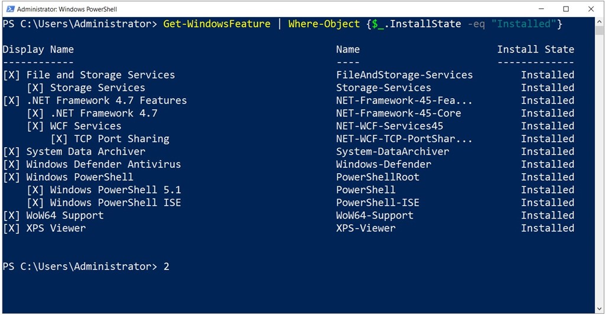
Task: Click the Install State column header
Action: (x=536, y=50)
